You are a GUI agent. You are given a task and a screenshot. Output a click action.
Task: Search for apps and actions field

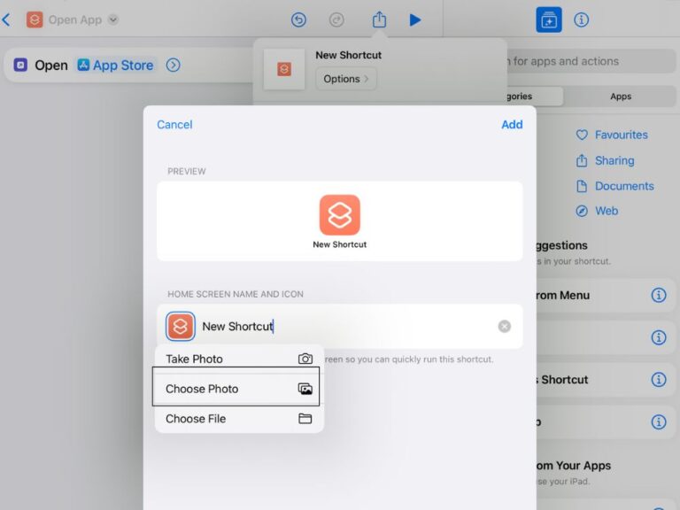click(591, 61)
